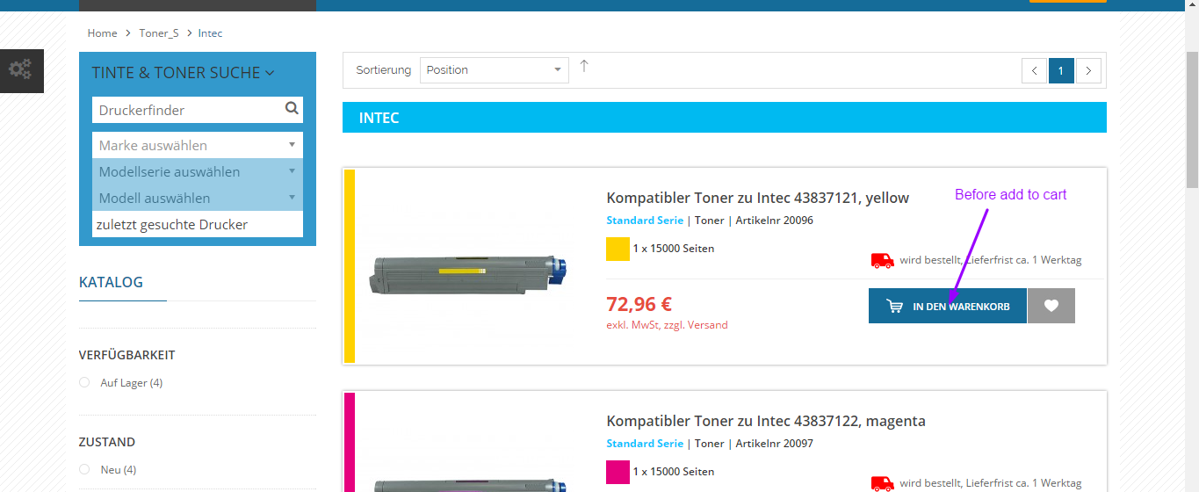
Task: Click 'Standard Serie' link of yellow toner
Action: pyautogui.click(x=645, y=221)
